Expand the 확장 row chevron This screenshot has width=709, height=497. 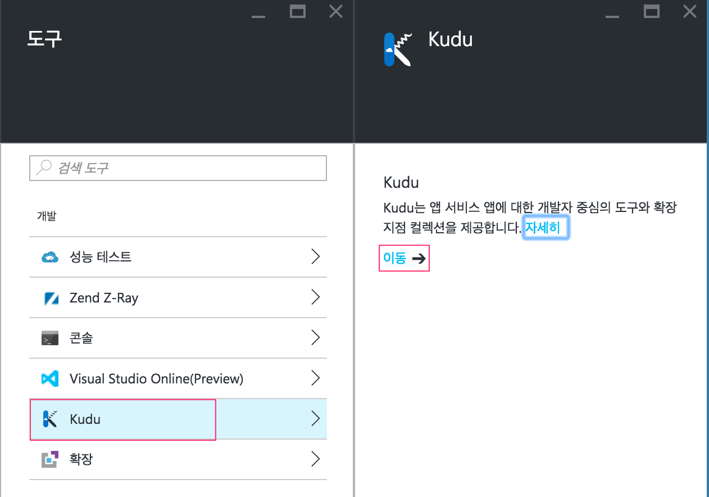coord(315,459)
